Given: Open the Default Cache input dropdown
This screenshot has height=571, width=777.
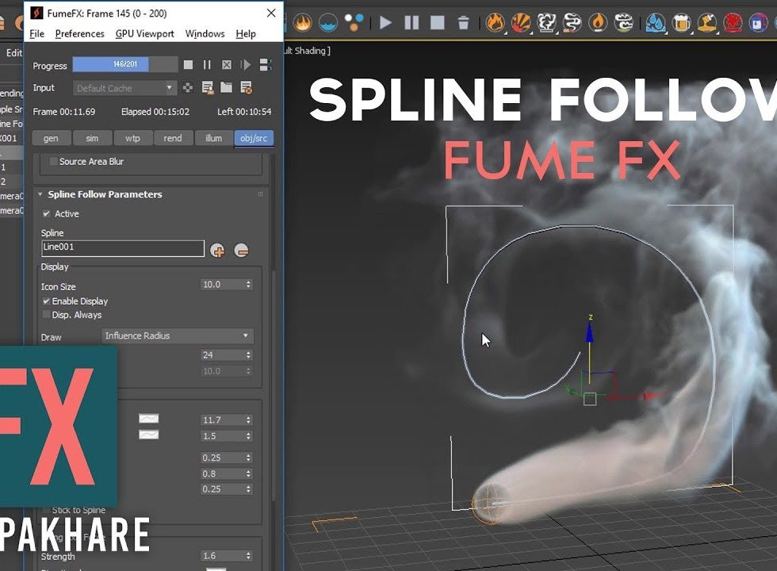Looking at the screenshot, I should pyautogui.click(x=125, y=88).
